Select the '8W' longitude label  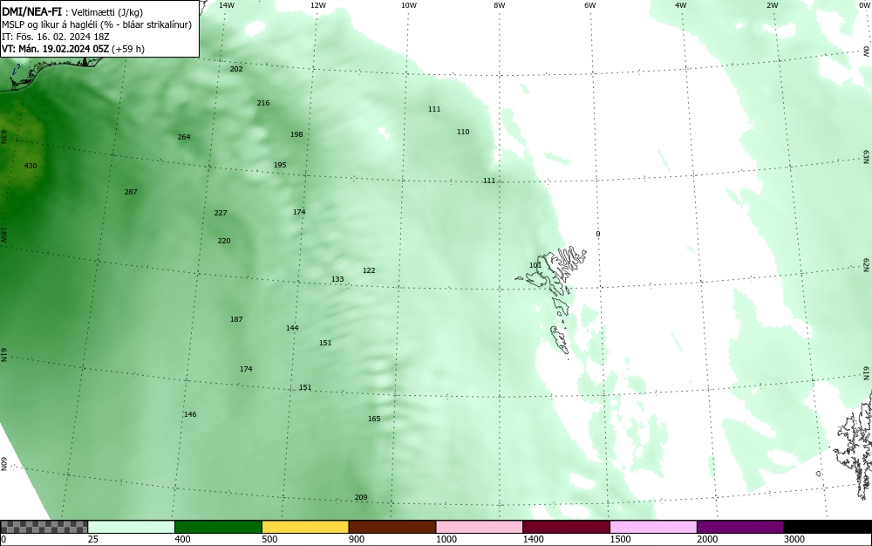500,5
